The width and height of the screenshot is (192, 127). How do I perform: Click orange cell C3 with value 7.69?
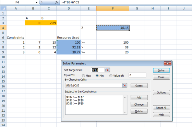pos(49,23)
